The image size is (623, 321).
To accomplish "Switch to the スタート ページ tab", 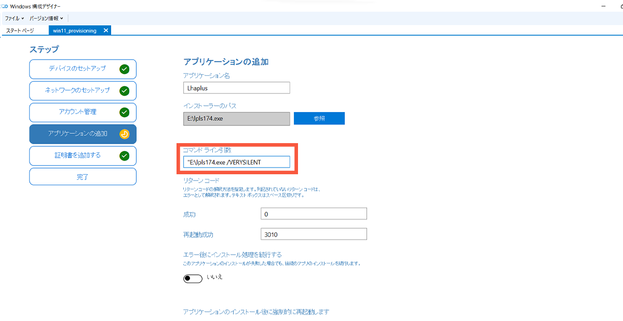I will 20,31.
